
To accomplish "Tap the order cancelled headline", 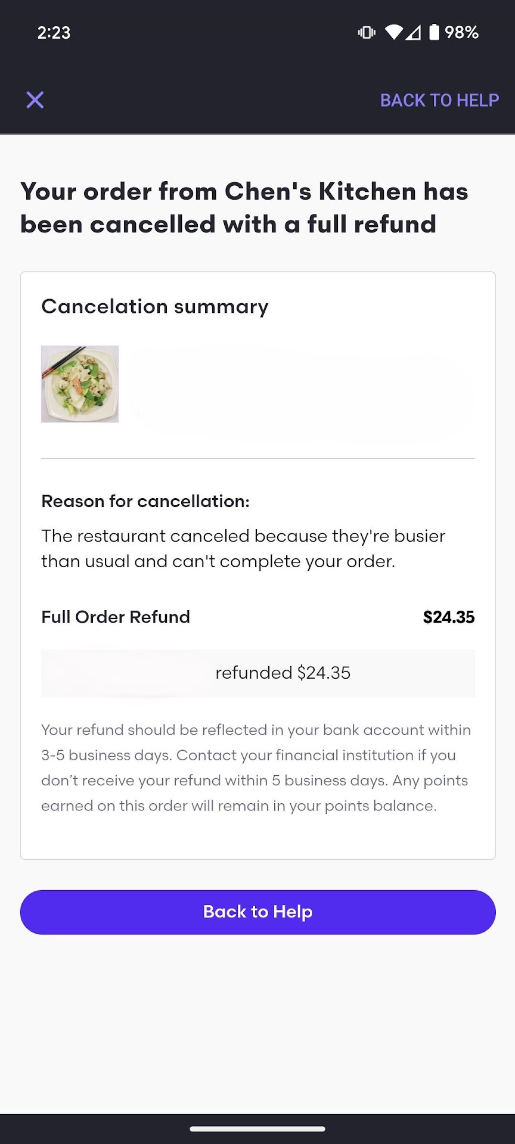I will click(244, 208).
